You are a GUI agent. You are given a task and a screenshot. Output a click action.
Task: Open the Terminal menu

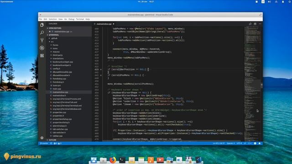coord(80,19)
